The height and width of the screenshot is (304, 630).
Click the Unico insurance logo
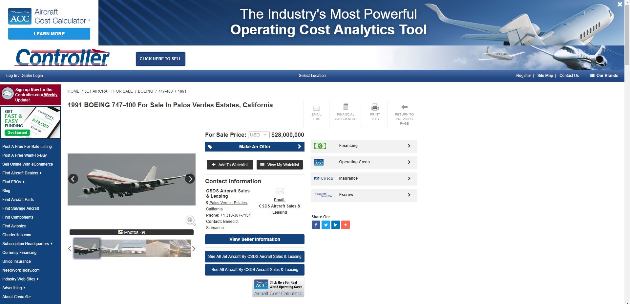[x=324, y=179]
